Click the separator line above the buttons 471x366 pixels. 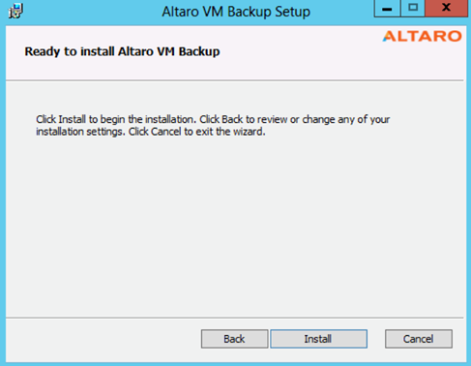coord(235,318)
